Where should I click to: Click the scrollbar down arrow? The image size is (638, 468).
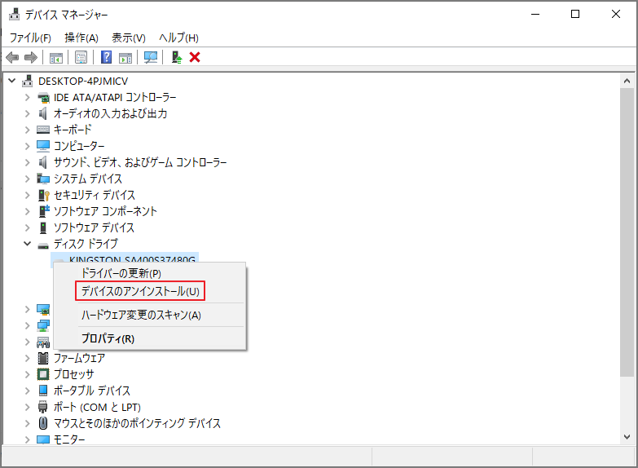coord(627,437)
